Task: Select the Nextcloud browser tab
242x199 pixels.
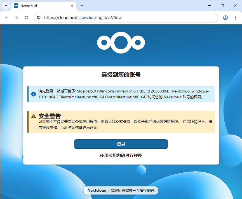Action: point(44,6)
